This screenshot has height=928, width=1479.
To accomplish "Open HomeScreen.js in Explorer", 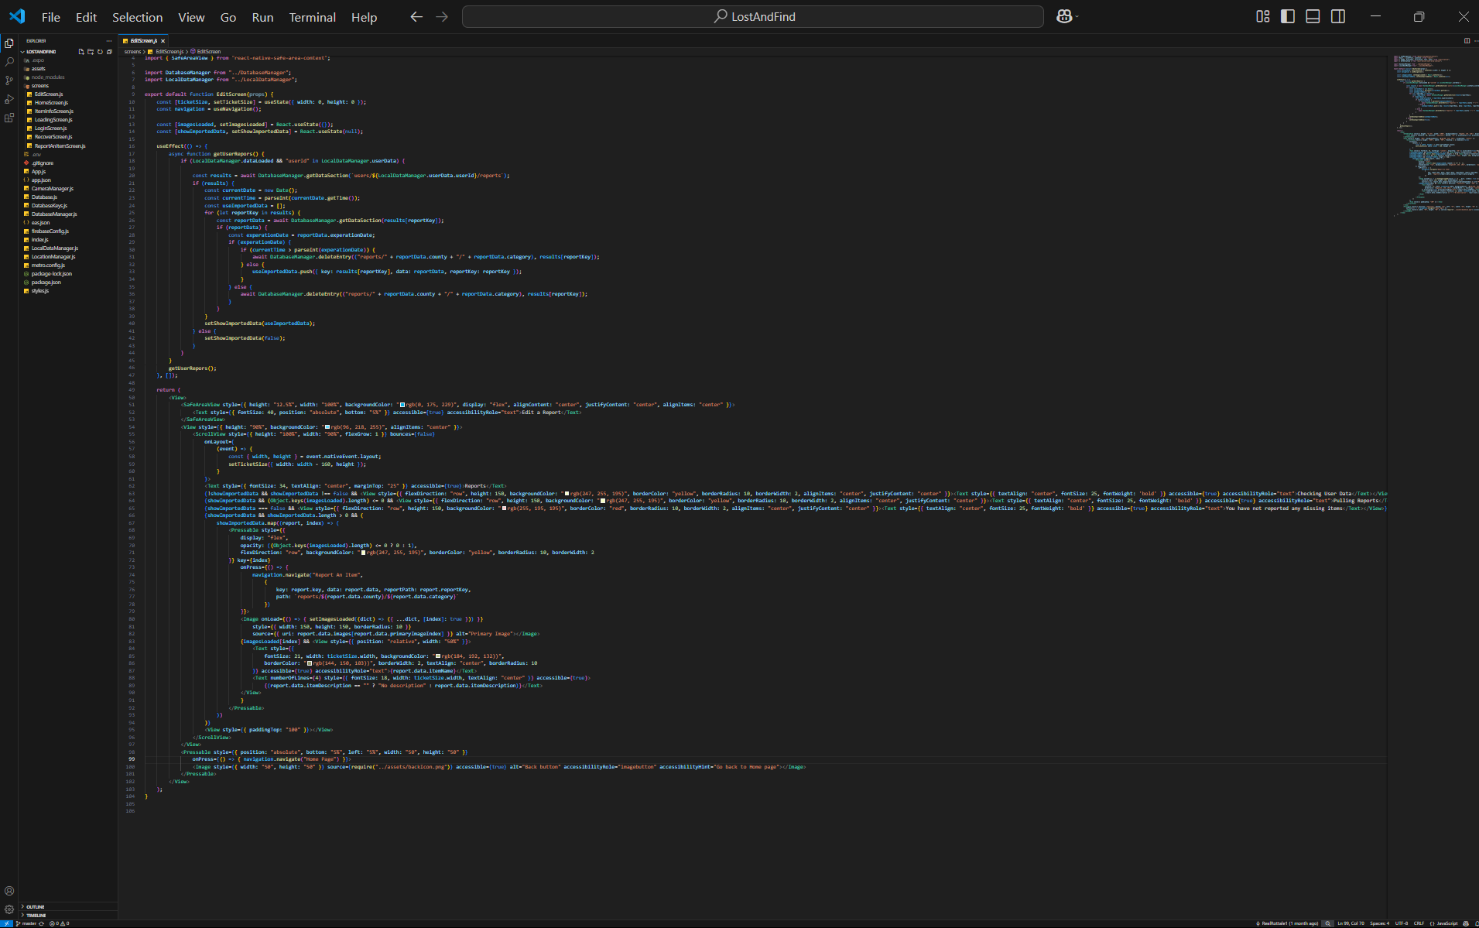I will [x=52, y=103].
